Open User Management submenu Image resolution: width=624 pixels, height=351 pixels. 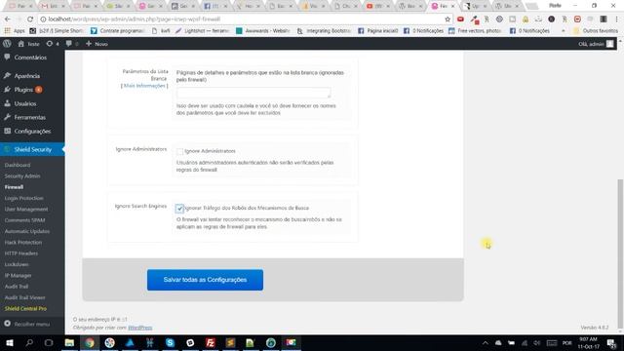pos(26,209)
